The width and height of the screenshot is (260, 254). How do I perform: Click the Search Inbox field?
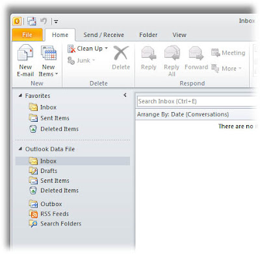click(x=196, y=101)
